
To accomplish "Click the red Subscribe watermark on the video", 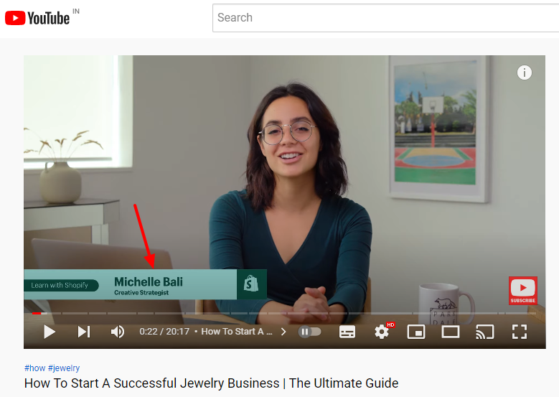I will [523, 290].
